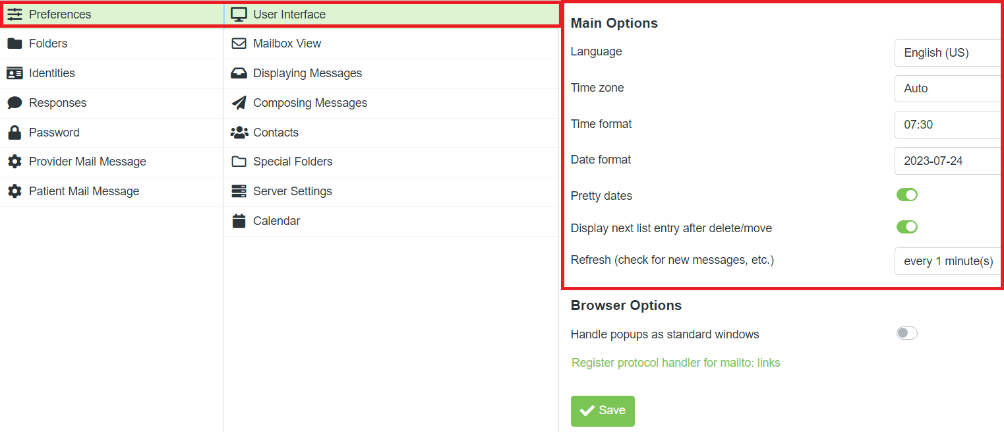Image resolution: width=1004 pixels, height=432 pixels.
Task: Open the Language dropdown
Action: pos(947,53)
